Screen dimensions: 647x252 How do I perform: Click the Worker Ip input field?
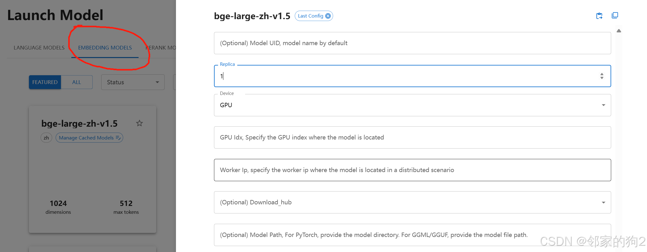click(x=412, y=170)
